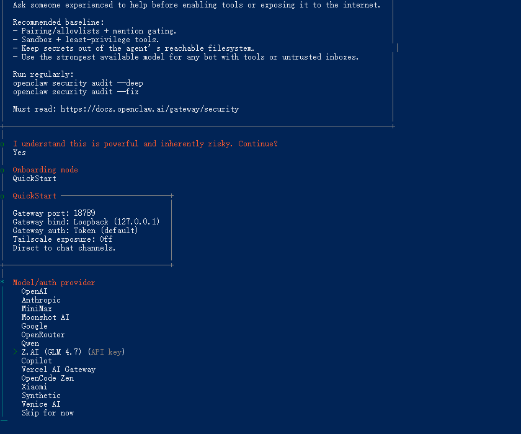Select Copilot as provider

[x=37, y=361]
